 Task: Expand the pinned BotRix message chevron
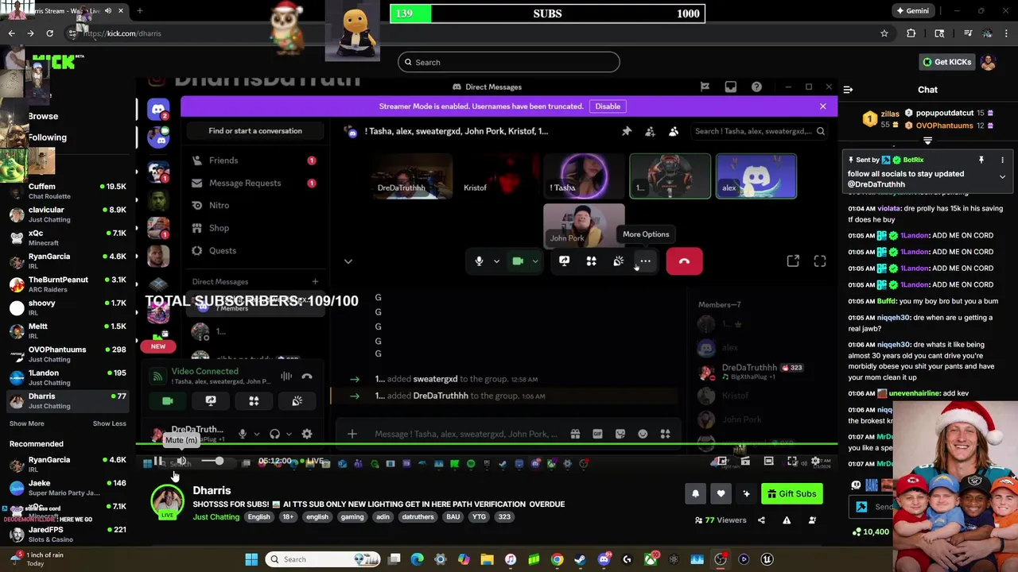point(1002,176)
